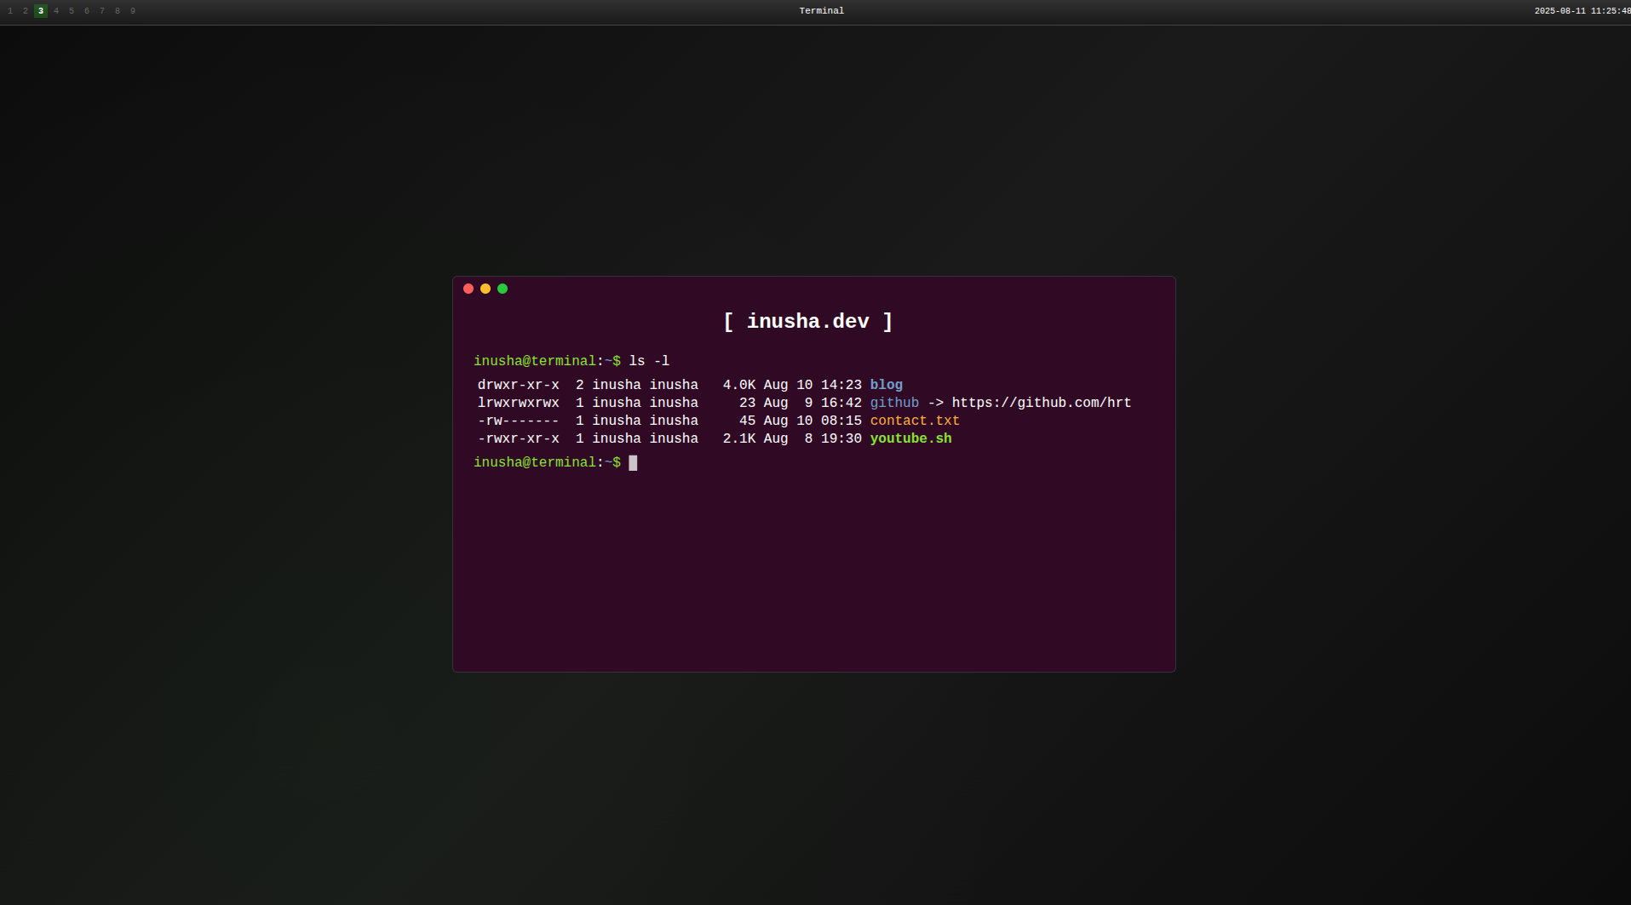Click the inusha.dev header banner

click(x=807, y=322)
